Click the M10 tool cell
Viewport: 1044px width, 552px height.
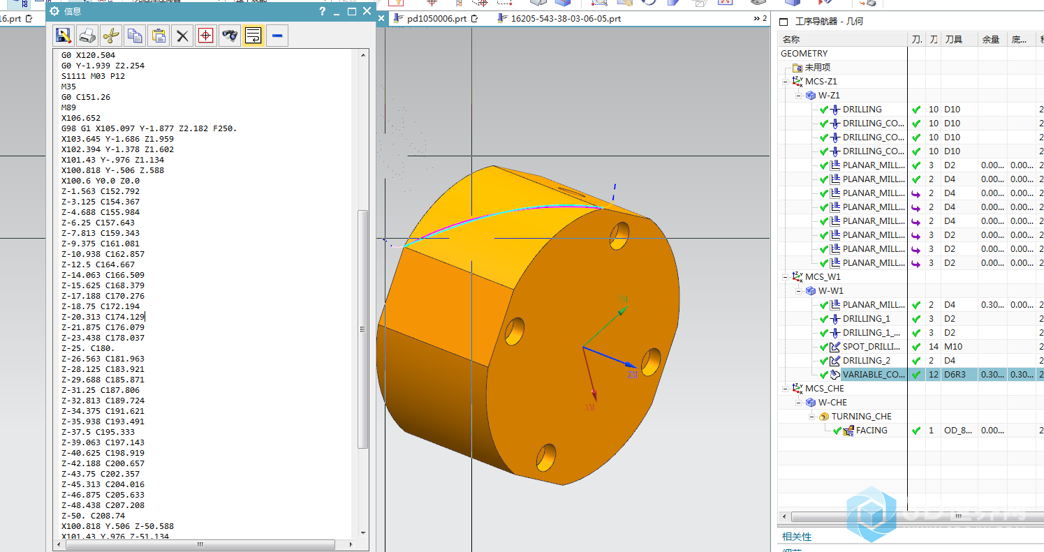953,347
